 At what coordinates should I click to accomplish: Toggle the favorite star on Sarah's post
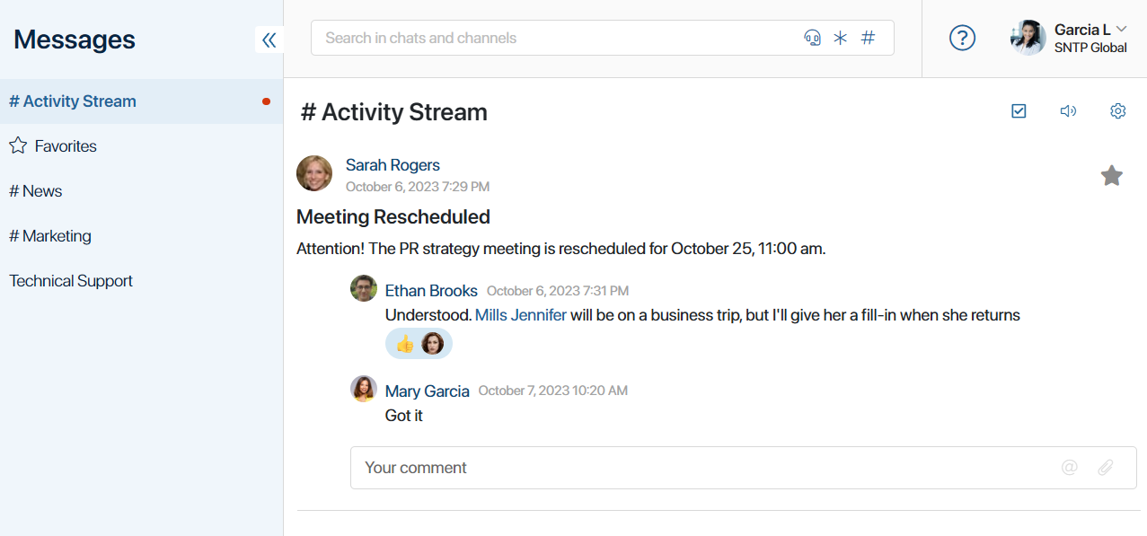coord(1112,175)
